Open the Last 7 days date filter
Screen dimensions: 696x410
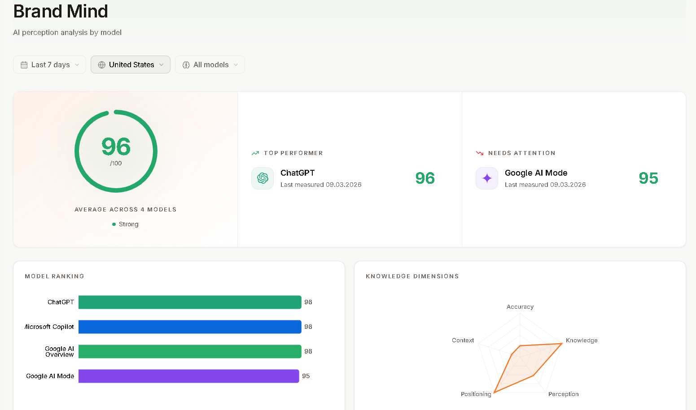click(49, 65)
